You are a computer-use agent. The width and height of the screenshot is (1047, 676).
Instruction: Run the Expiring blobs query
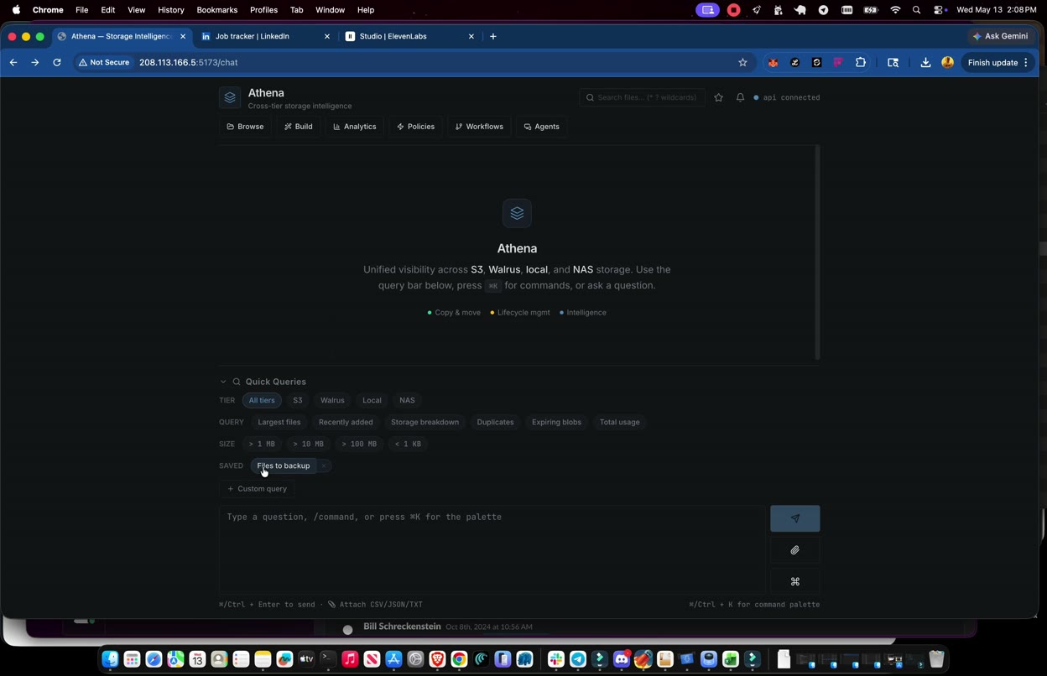tap(556, 423)
